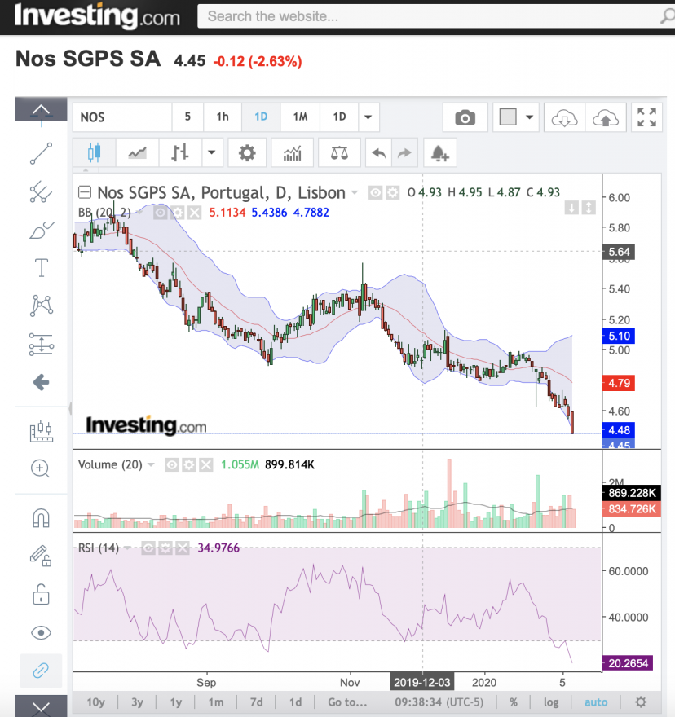The height and width of the screenshot is (717, 675).
Task: Select the brush drawing tool
Action: click(x=42, y=230)
